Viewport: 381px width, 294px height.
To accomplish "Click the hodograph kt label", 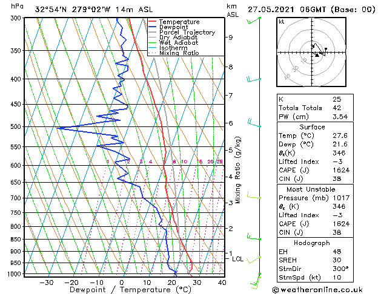I will (x=282, y=22).
